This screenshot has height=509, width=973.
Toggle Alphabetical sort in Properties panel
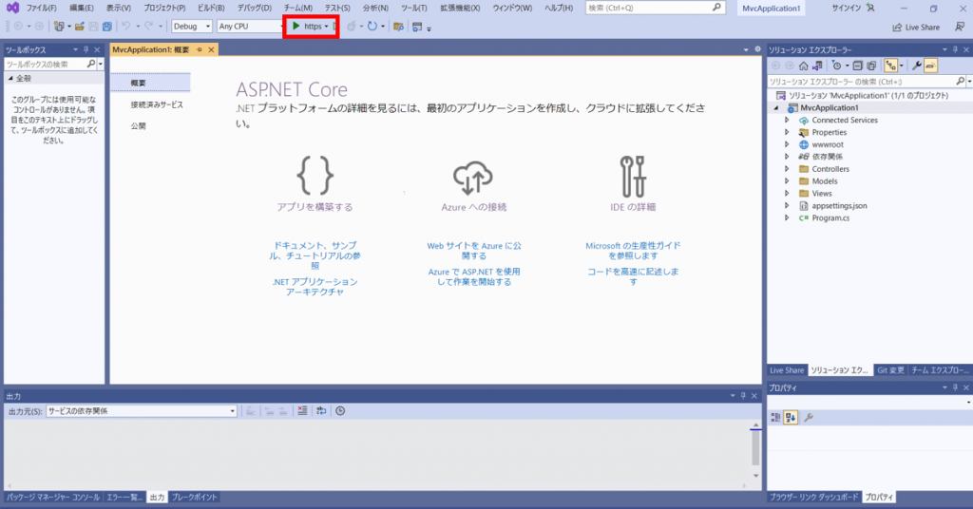tap(790, 418)
